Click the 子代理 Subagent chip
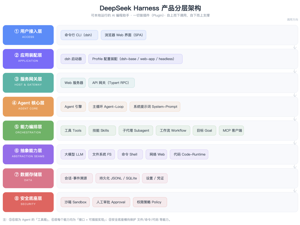The width and height of the screenshot is (300, 225). pyautogui.click(x=136, y=130)
